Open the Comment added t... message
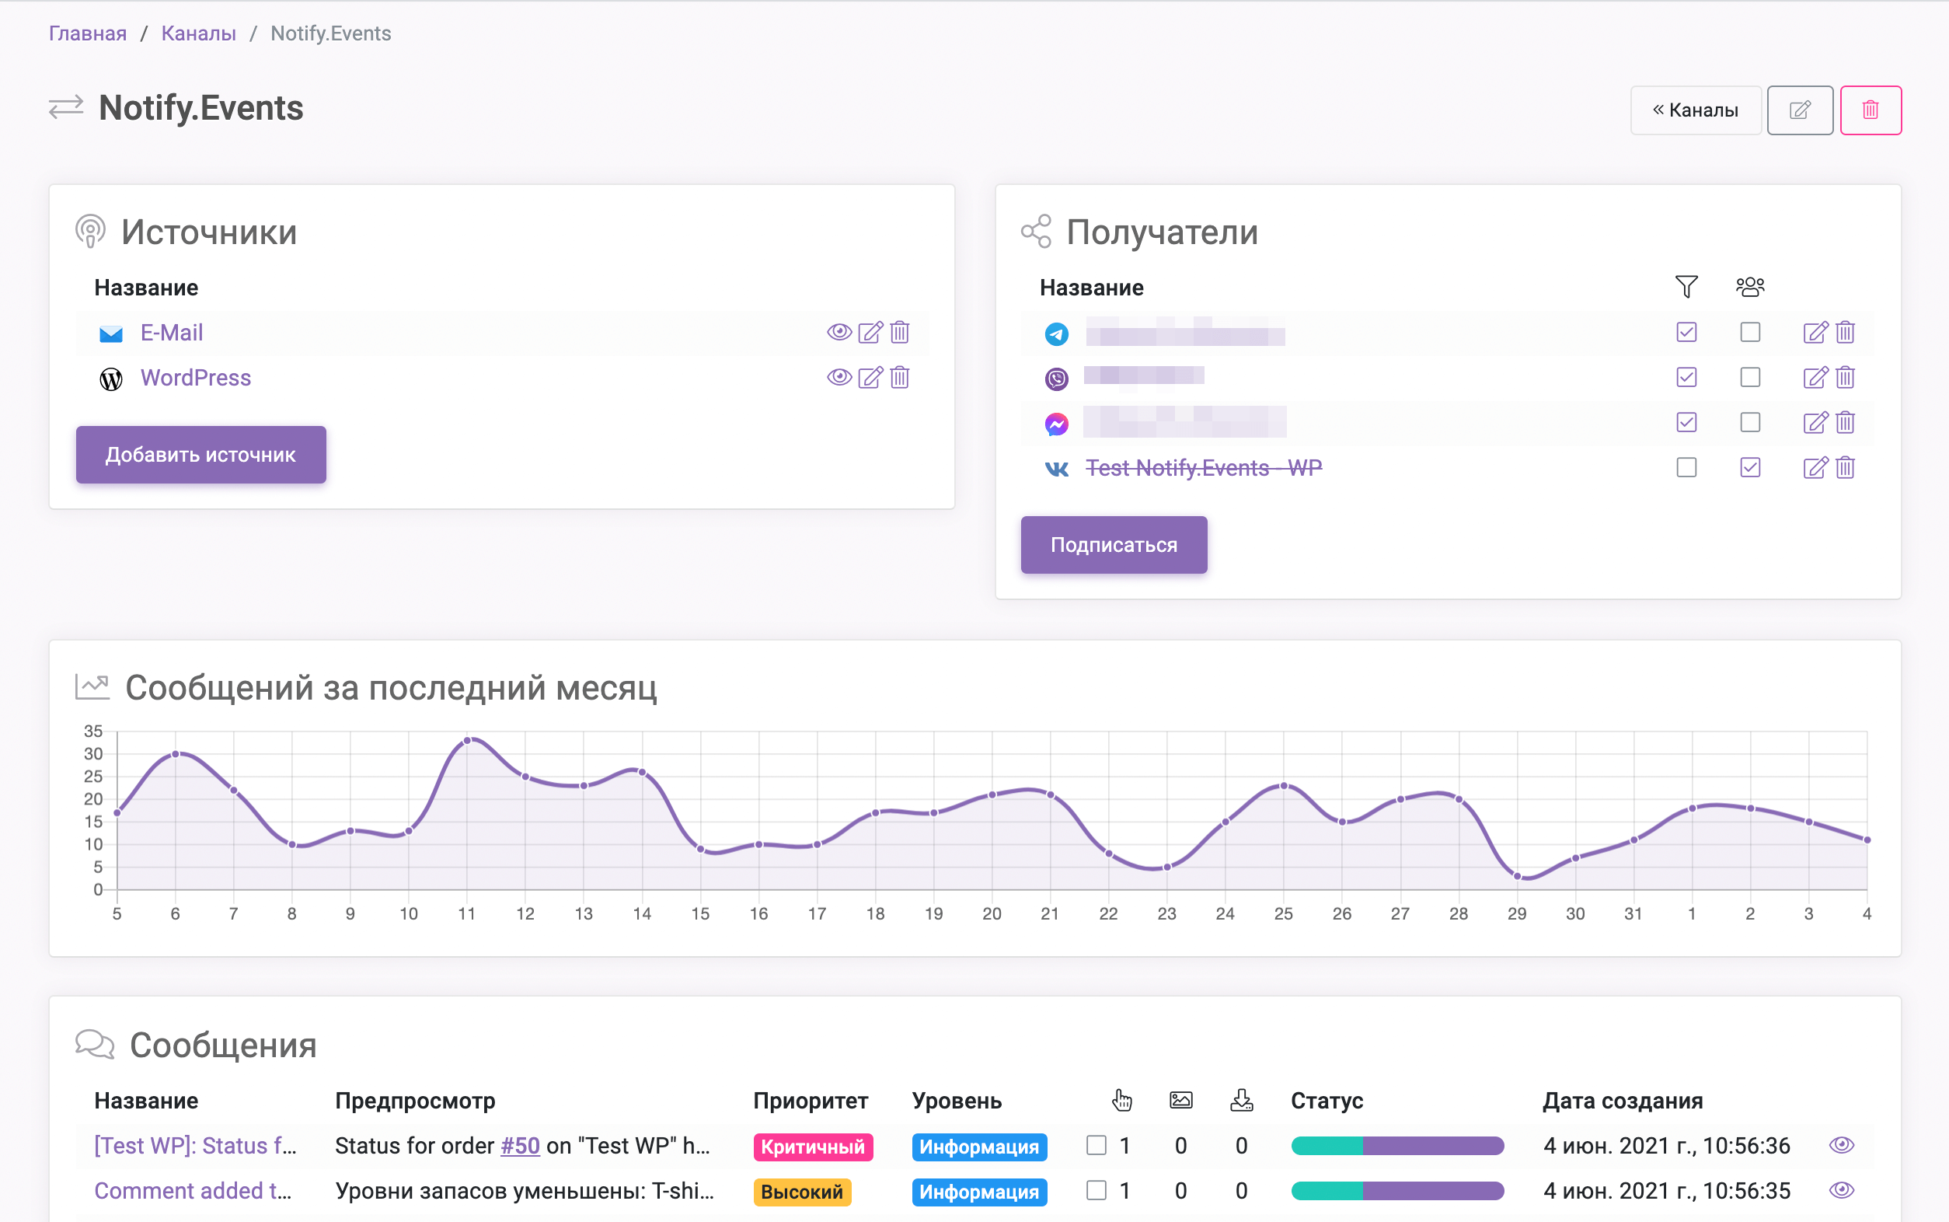 point(193,1191)
